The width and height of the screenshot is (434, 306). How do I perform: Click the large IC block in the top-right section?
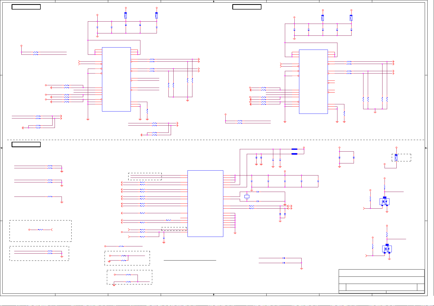(313, 82)
